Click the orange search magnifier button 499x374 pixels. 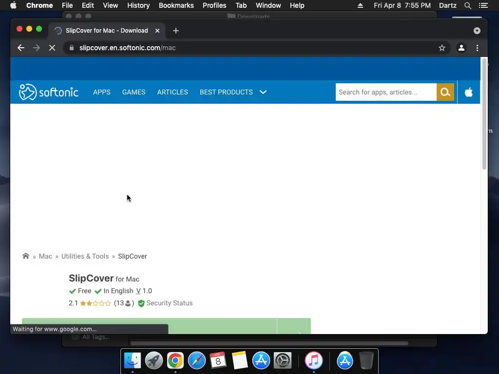(445, 92)
